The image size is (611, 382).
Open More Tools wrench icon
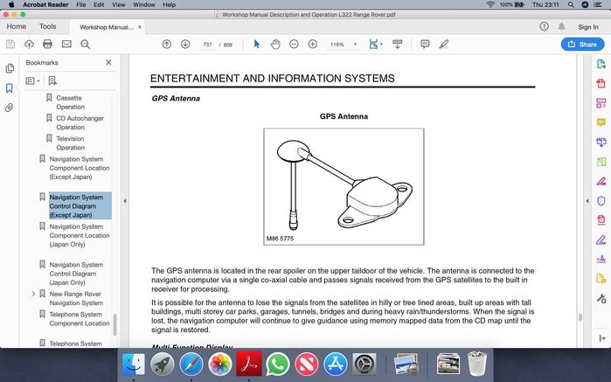pos(601,299)
